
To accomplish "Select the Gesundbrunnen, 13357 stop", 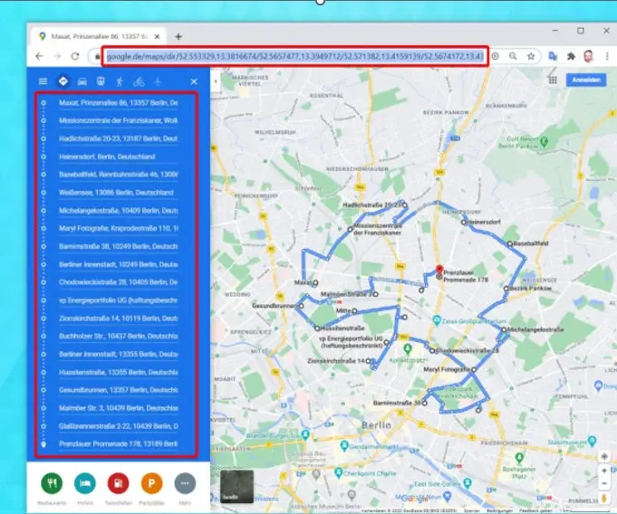I will 118,390.
